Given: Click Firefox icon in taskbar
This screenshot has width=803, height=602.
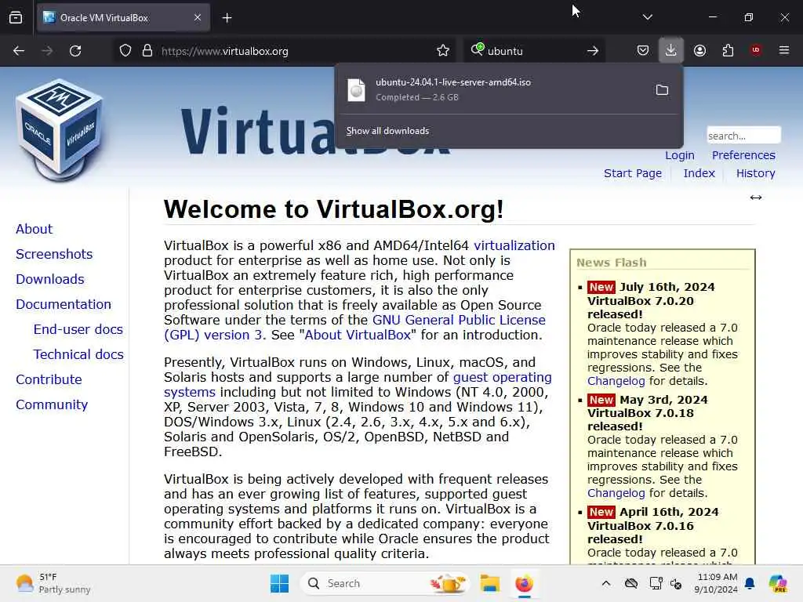Looking at the screenshot, I should coord(524,583).
